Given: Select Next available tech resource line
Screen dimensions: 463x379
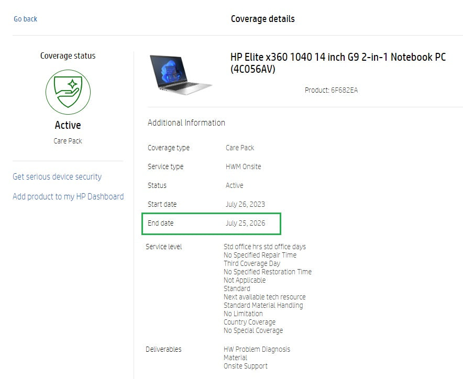Looking at the screenshot, I should pos(264,297).
